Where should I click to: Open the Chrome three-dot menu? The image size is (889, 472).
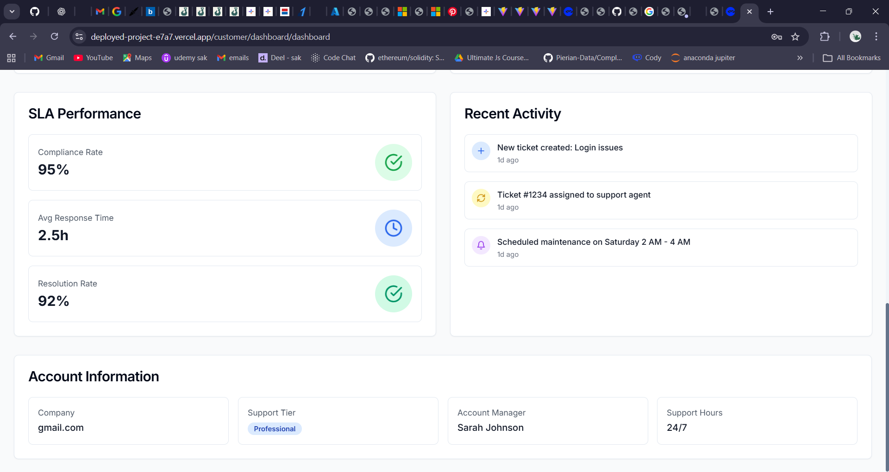[876, 37]
